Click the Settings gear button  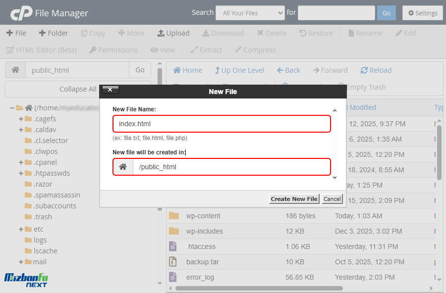pos(422,13)
